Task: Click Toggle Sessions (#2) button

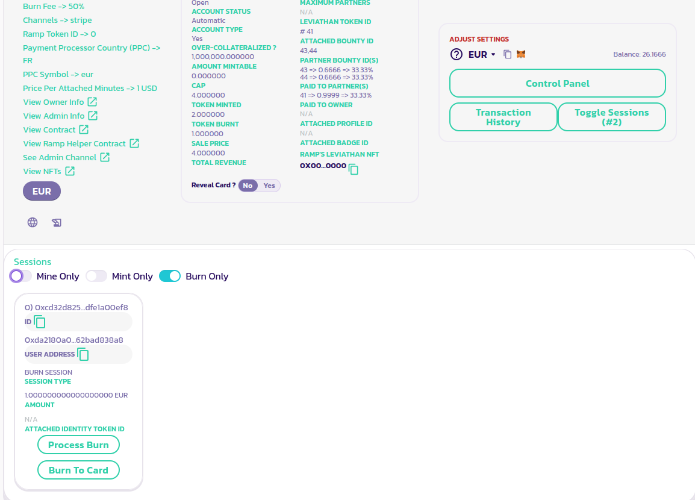Action: (611, 117)
